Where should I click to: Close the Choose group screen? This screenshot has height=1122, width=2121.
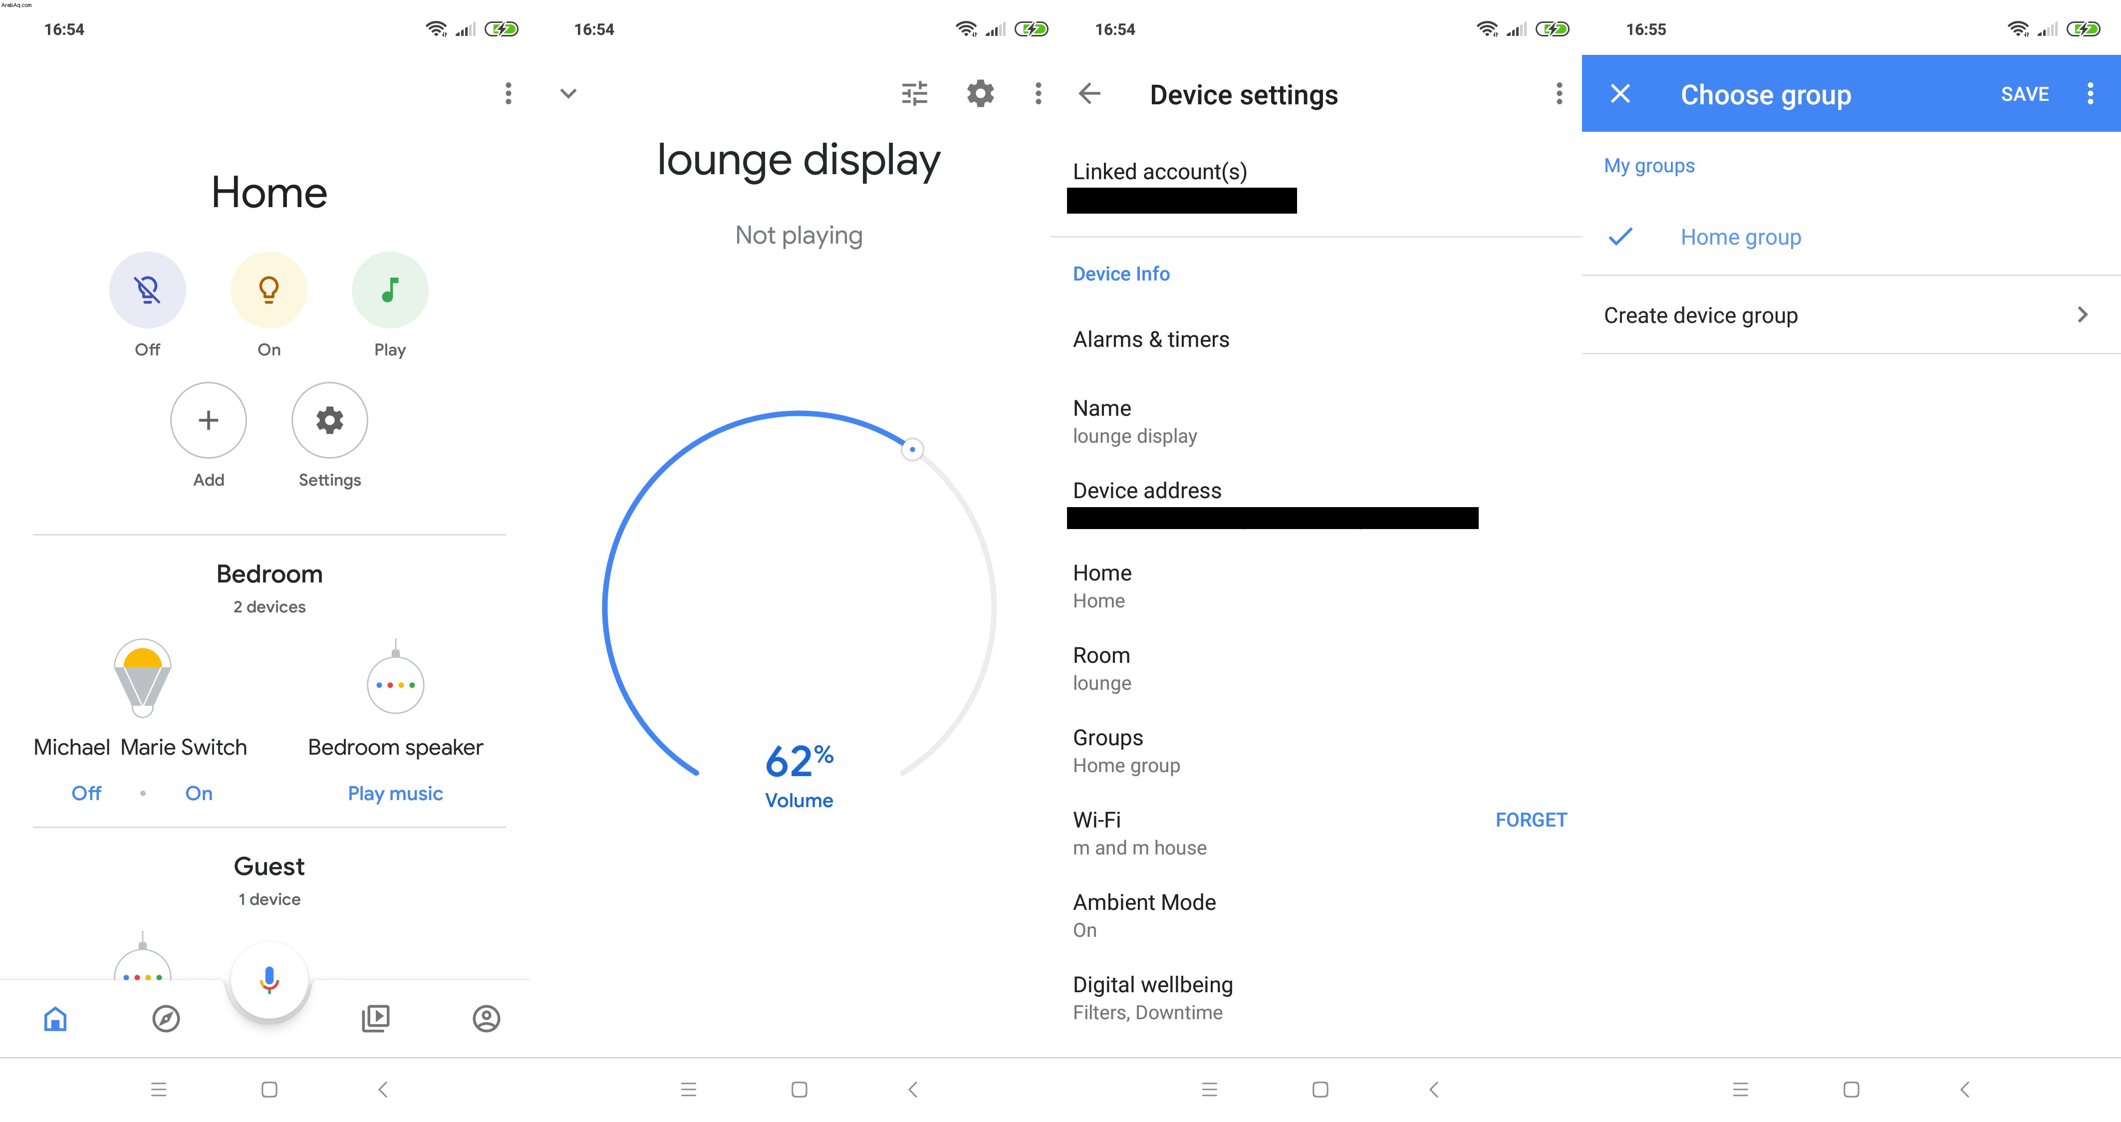point(1620,94)
